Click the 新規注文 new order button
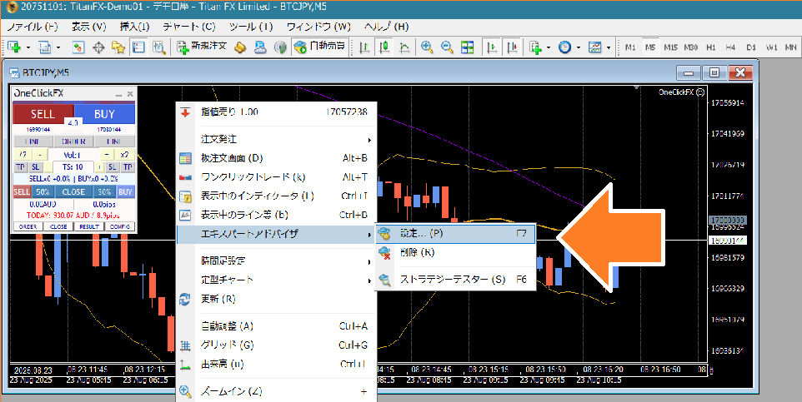802x402 pixels. point(202,47)
